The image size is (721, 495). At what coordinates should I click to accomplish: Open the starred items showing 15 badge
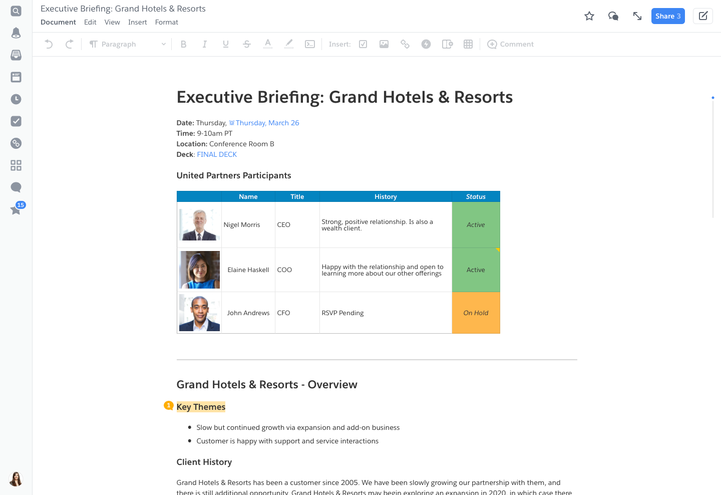[x=16, y=210]
